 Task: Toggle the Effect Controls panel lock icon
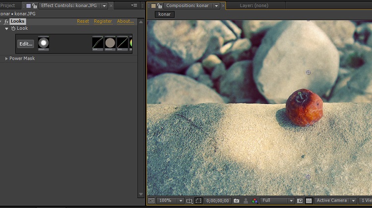click(x=34, y=5)
